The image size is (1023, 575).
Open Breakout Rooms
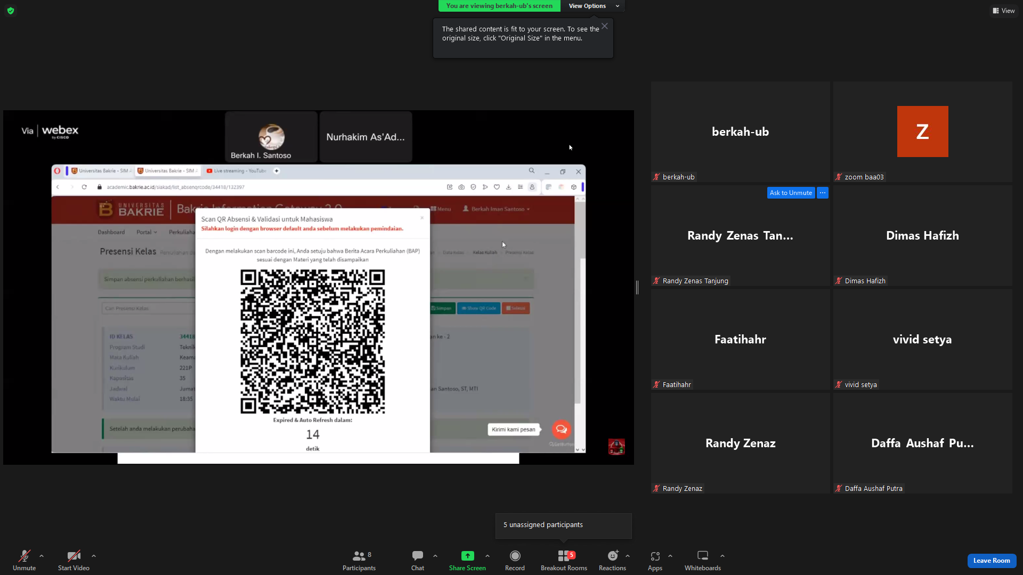[564, 560]
